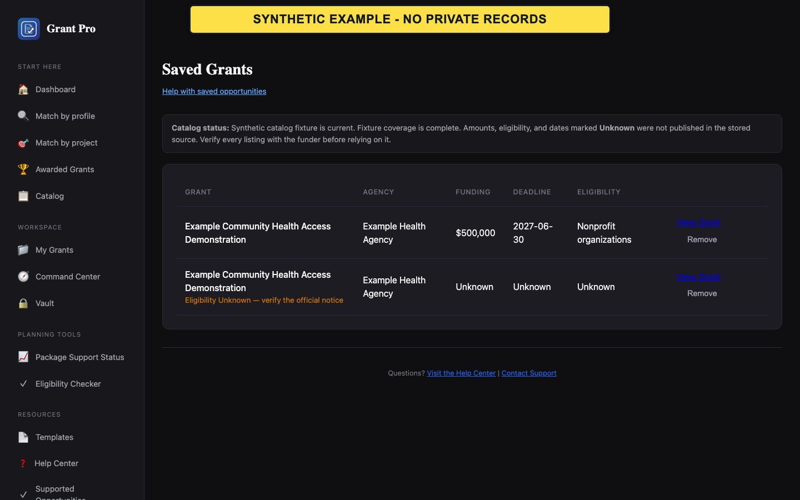Screen dimensions: 800x500
Task: Click the Grant Pro logo icon
Action: [x=29, y=29]
